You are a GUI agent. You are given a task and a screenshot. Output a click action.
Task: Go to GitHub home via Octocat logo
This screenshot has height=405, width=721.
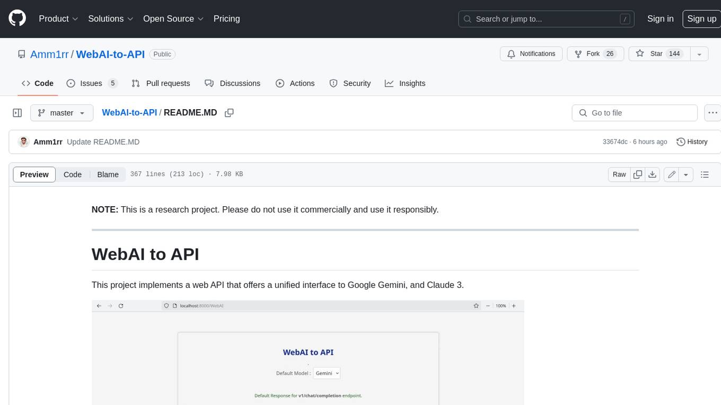(x=17, y=19)
